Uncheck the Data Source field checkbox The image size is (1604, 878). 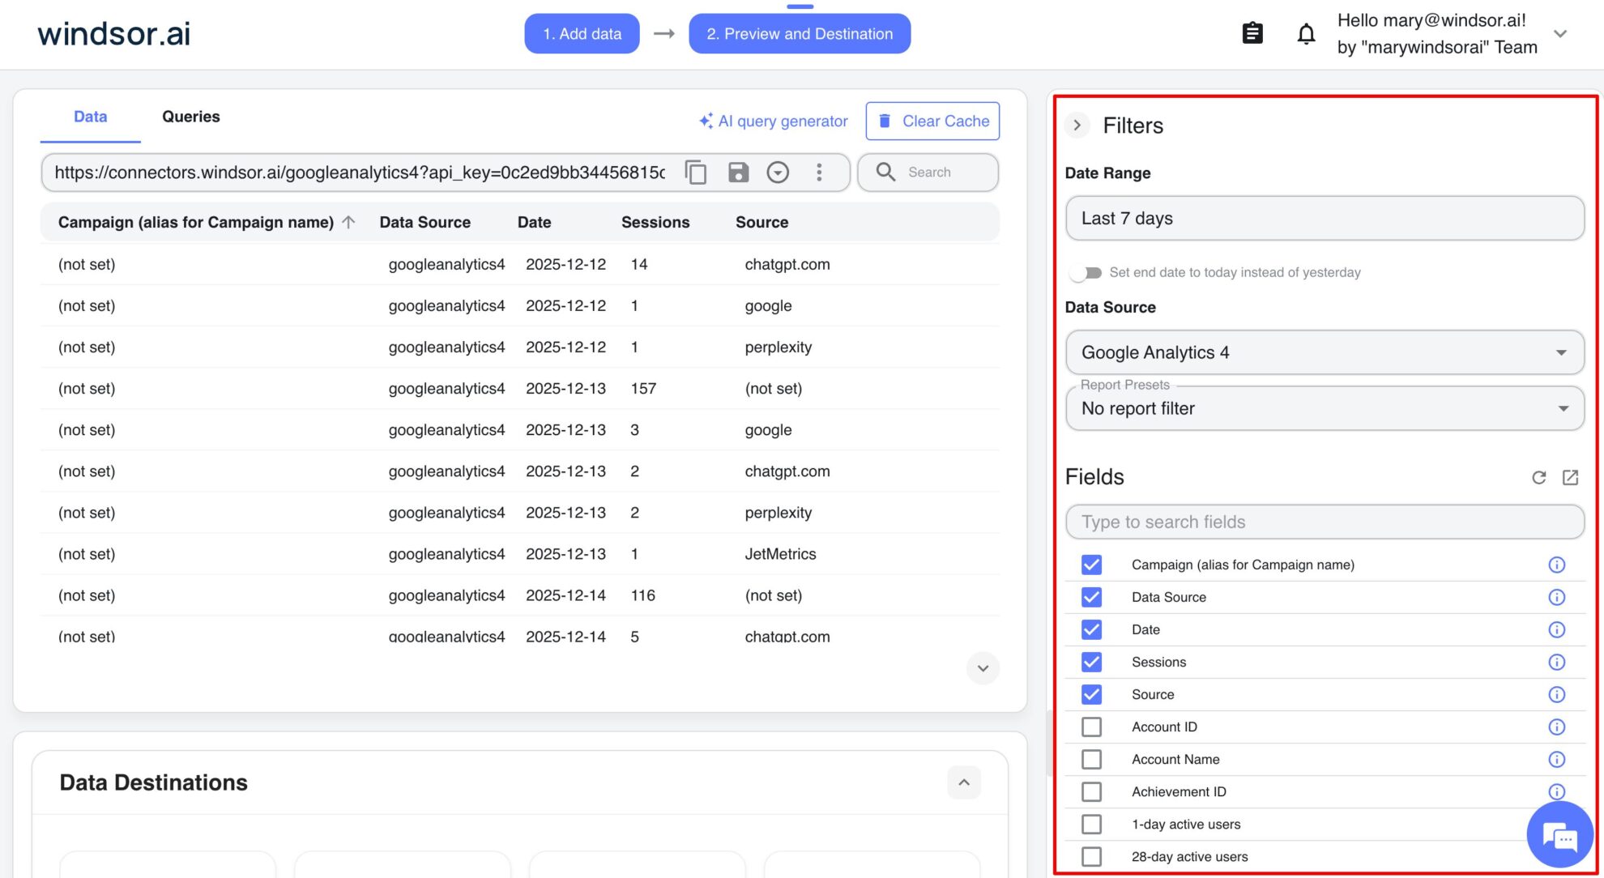click(x=1091, y=597)
